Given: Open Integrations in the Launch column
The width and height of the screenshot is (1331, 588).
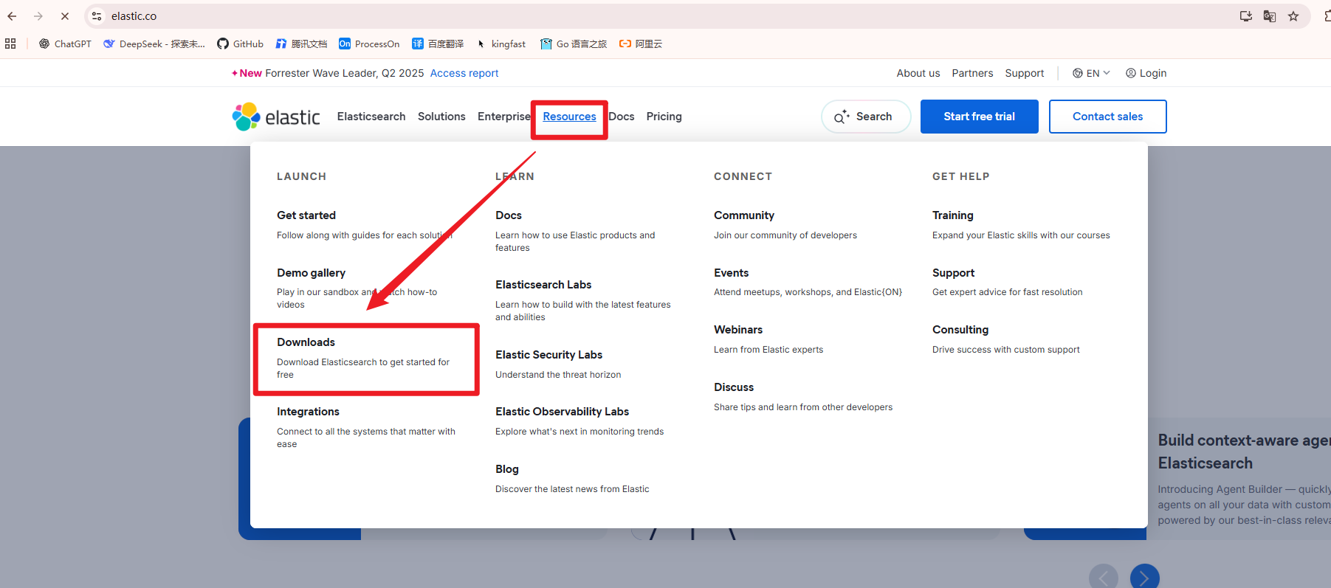Looking at the screenshot, I should click(x=308, y=412).
